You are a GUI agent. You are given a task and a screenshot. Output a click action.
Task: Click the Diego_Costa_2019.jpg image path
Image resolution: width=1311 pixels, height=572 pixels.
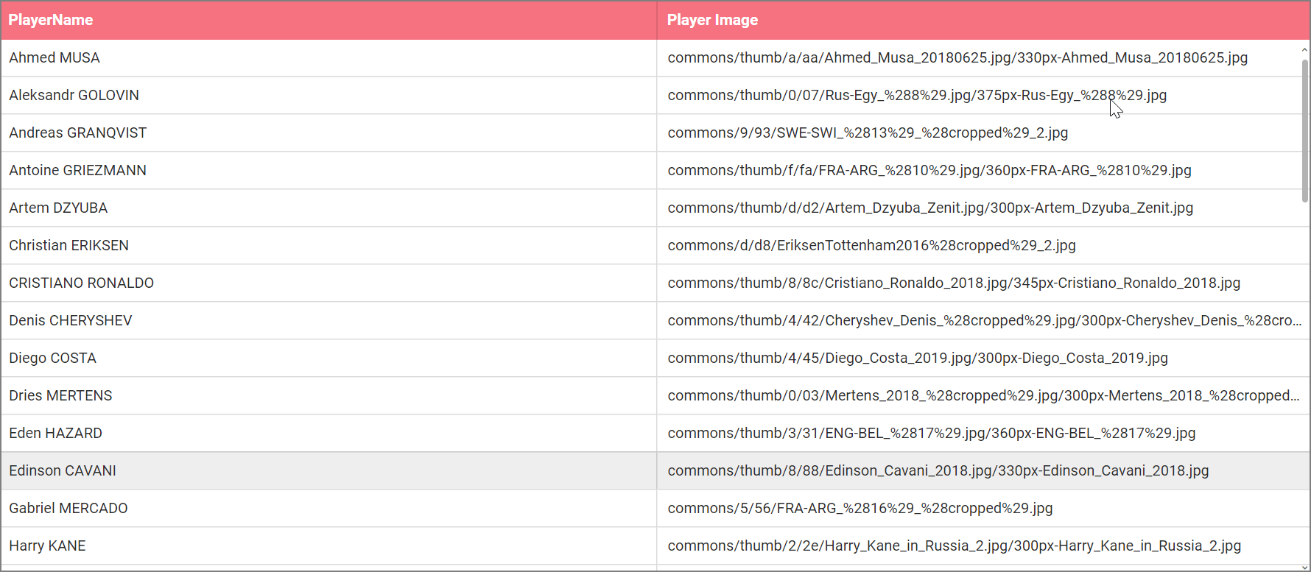[x=918, y=358]
